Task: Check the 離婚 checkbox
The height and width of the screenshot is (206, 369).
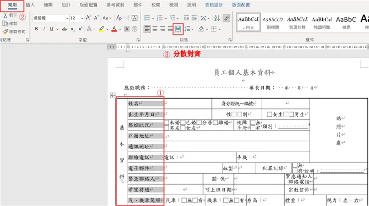Action: (x=215, y=122)
